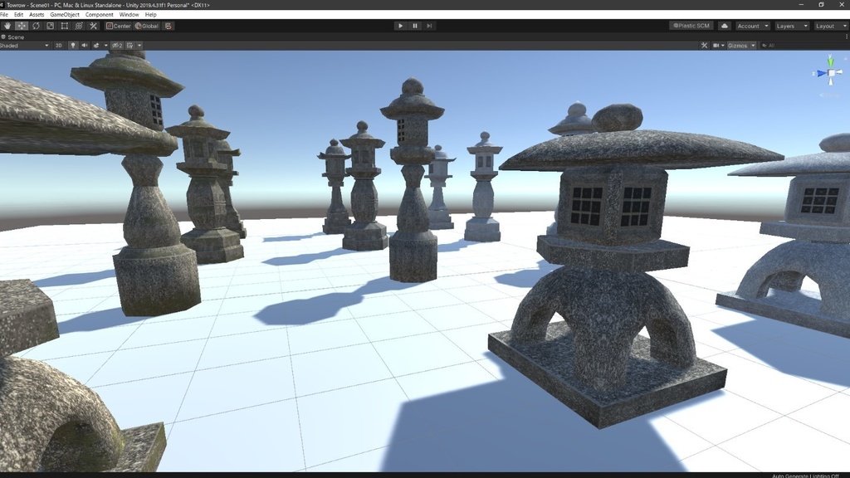This screenshot has height=478, width=850.
Task: Pause the game playback
Action: tap(415, 26)
